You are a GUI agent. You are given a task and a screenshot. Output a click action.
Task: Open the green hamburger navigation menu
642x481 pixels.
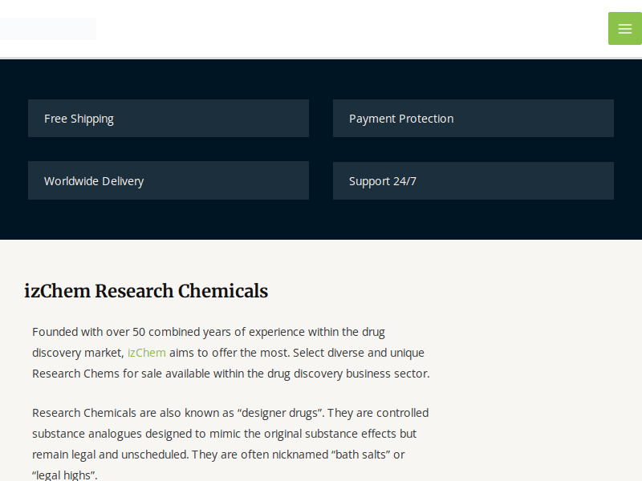click(x=624, y=28)
